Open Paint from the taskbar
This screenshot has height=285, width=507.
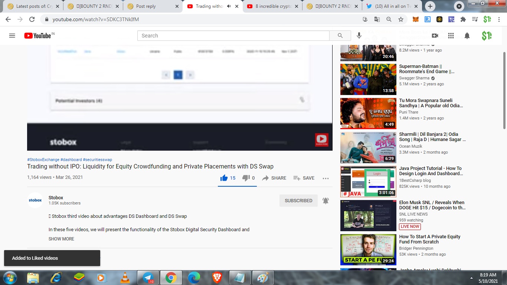pos(263,278)
